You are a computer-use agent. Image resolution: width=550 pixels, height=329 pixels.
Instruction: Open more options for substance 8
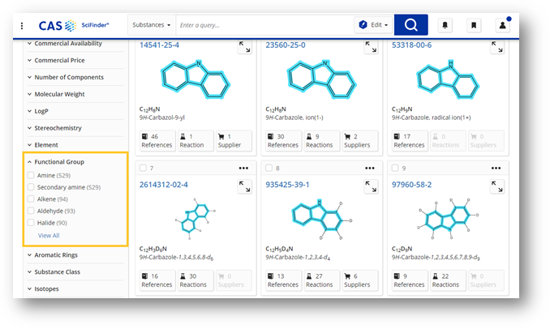pyautogui.click(x=370, y=169)
